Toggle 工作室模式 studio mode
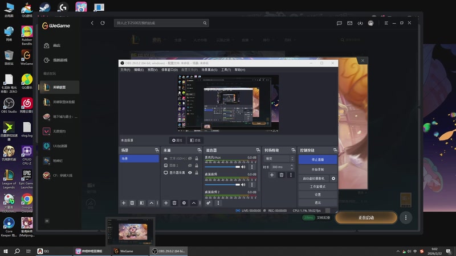This screenshot has height=256, width=456. coord(317,187)
